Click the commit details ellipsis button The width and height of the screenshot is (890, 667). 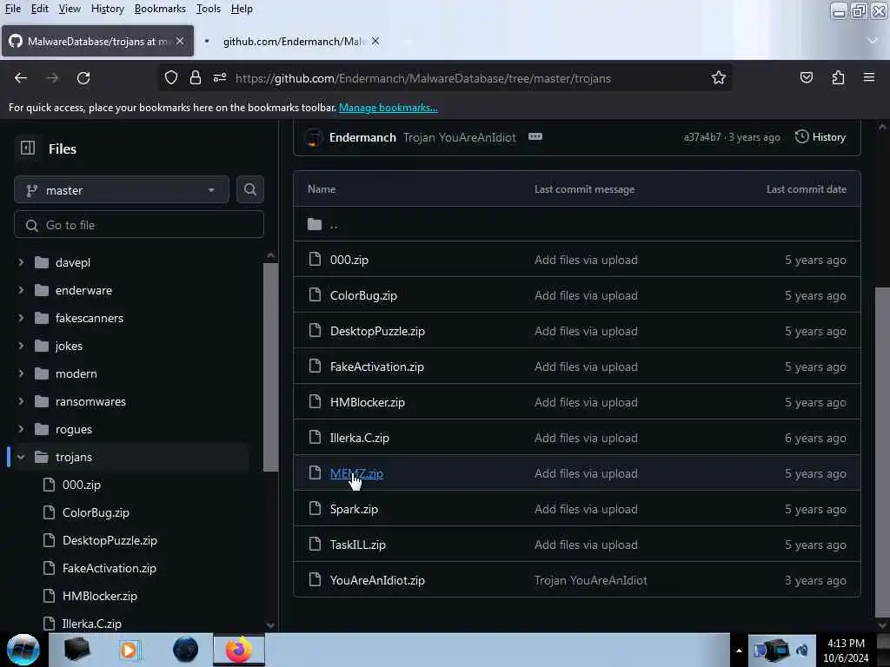(535, 136)
